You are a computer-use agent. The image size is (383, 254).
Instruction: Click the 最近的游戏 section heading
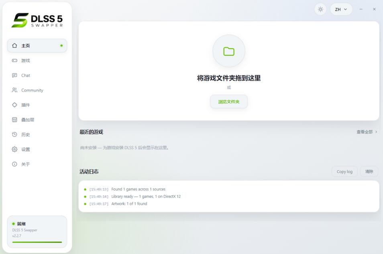tap(92, 132)
